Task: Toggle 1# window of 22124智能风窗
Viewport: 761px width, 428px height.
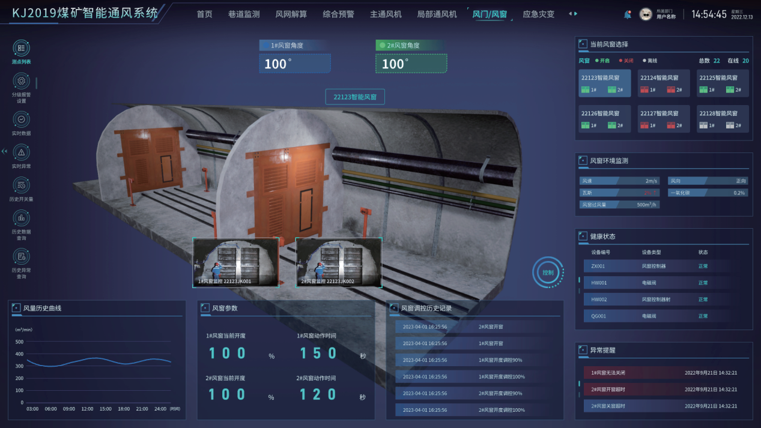Action: click(x=644, y=90)
